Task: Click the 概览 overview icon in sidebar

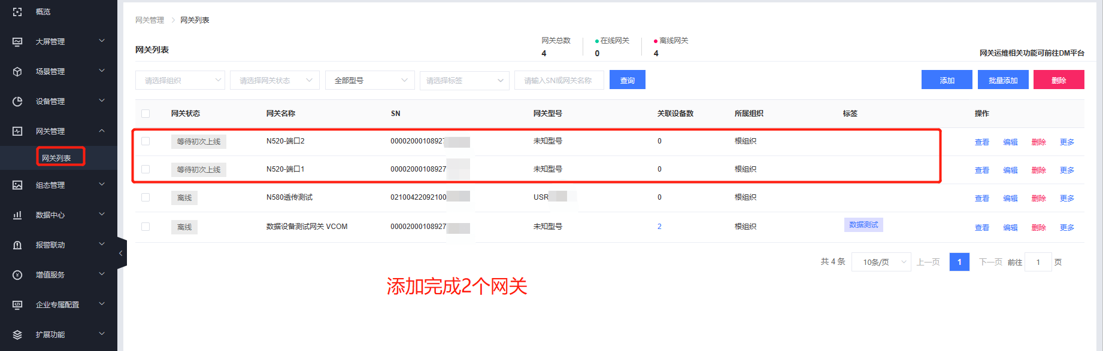Action: (x=17, y=12)
